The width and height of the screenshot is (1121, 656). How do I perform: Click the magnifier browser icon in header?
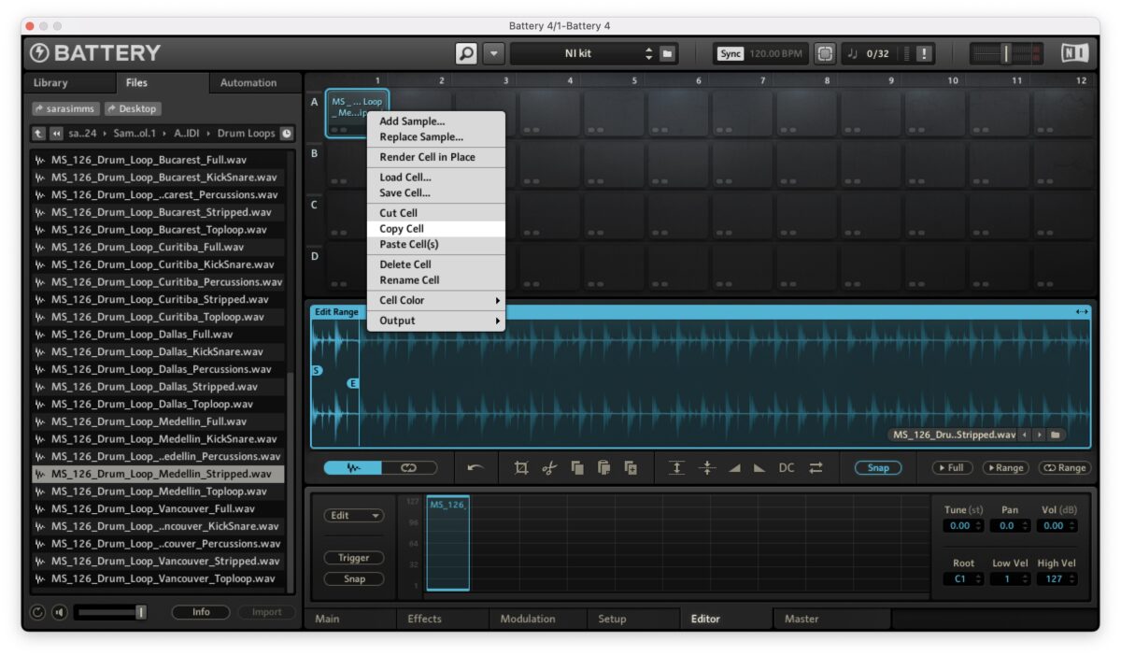coord(466,53)
